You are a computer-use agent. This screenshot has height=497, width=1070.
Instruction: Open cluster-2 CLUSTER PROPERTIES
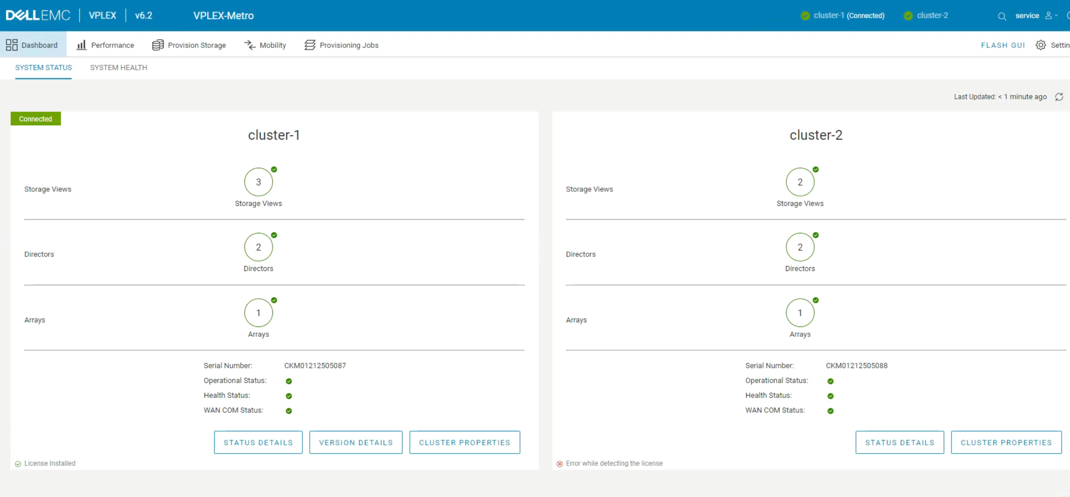[x=1006, y=442]
